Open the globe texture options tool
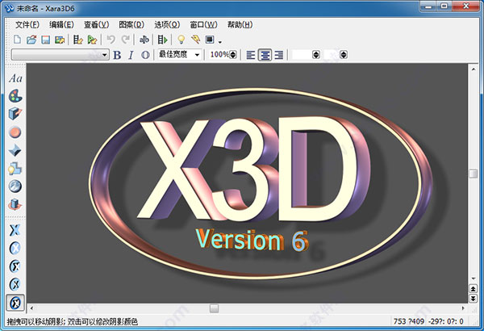This screenshot has width=484, height=331. 15,186
